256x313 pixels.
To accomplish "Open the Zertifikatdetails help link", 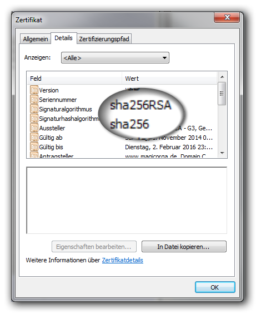I will pos(122,260).
